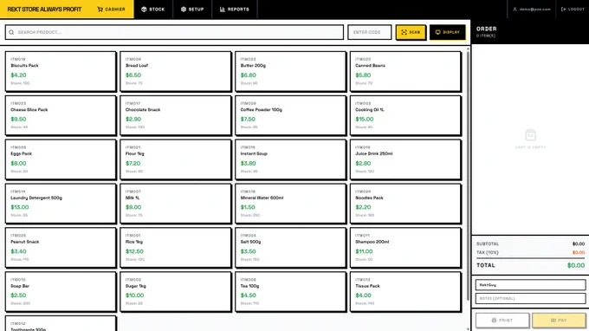Click the Scan button
Screen dimensions: 589x331
(411, 32)
